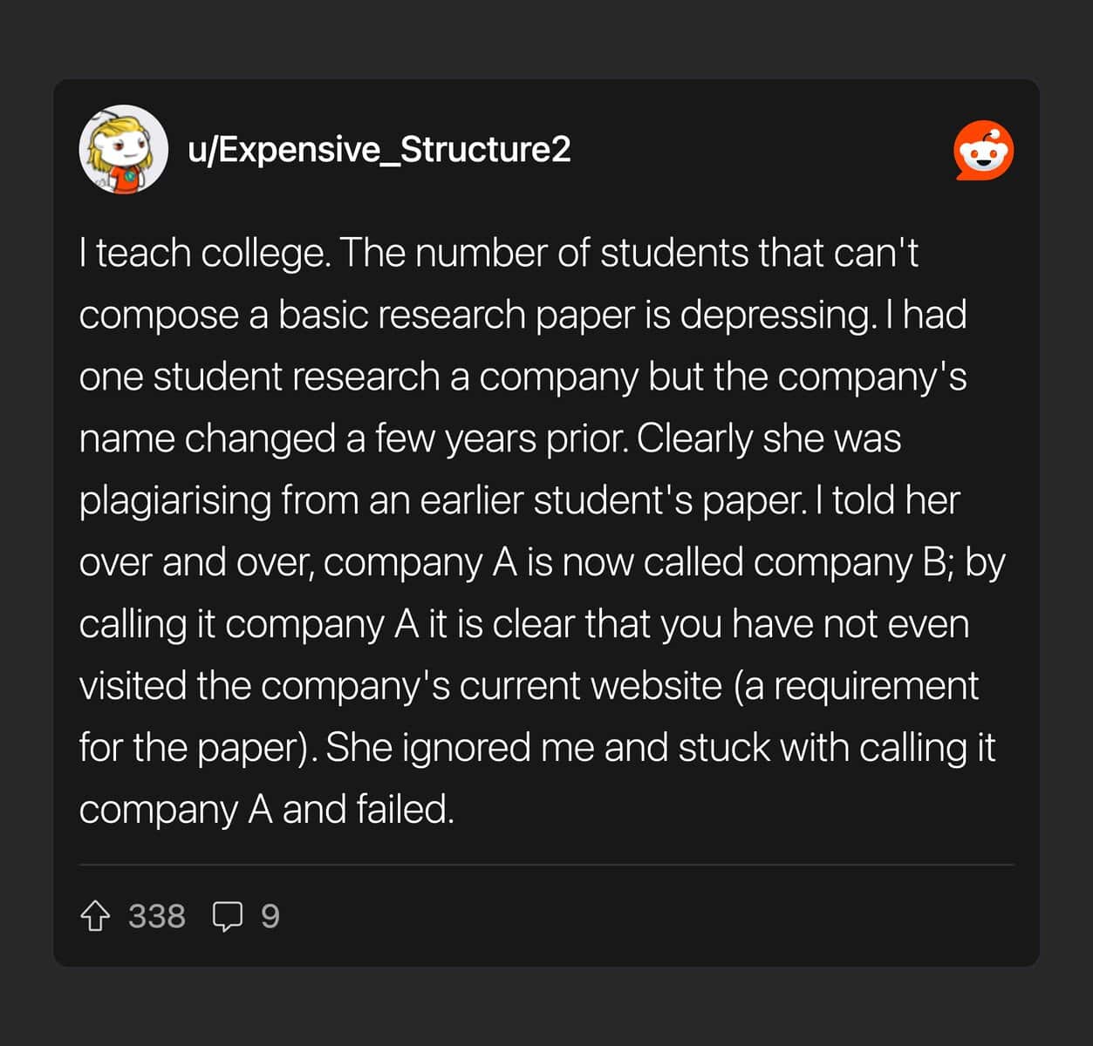Upvote the post using the arrow icon
1093x1046 pixels.
[95, 916]
